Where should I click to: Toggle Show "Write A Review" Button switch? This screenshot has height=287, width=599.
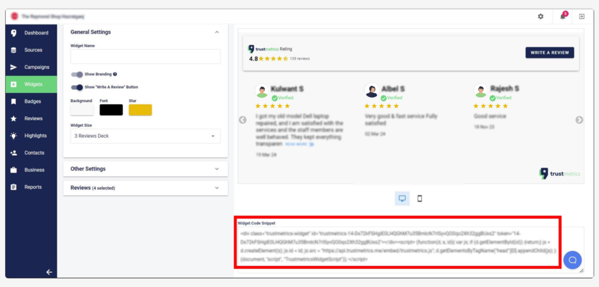click(77, 87)
